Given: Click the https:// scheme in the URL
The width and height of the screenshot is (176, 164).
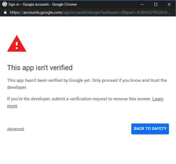Looking at the screenshot, I should click(x=16, y=12).
